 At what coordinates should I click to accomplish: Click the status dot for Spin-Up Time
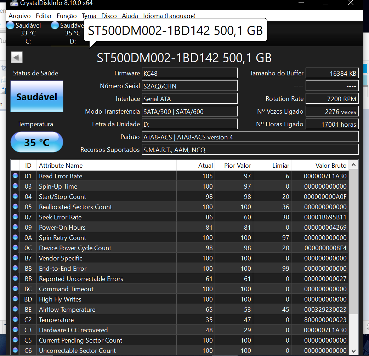point(15,186)
